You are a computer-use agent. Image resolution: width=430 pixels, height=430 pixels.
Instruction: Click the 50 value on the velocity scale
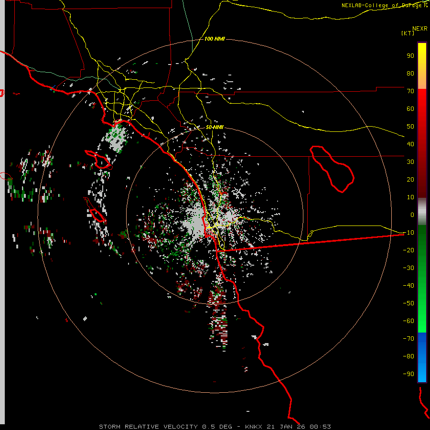tap(410, 127)
